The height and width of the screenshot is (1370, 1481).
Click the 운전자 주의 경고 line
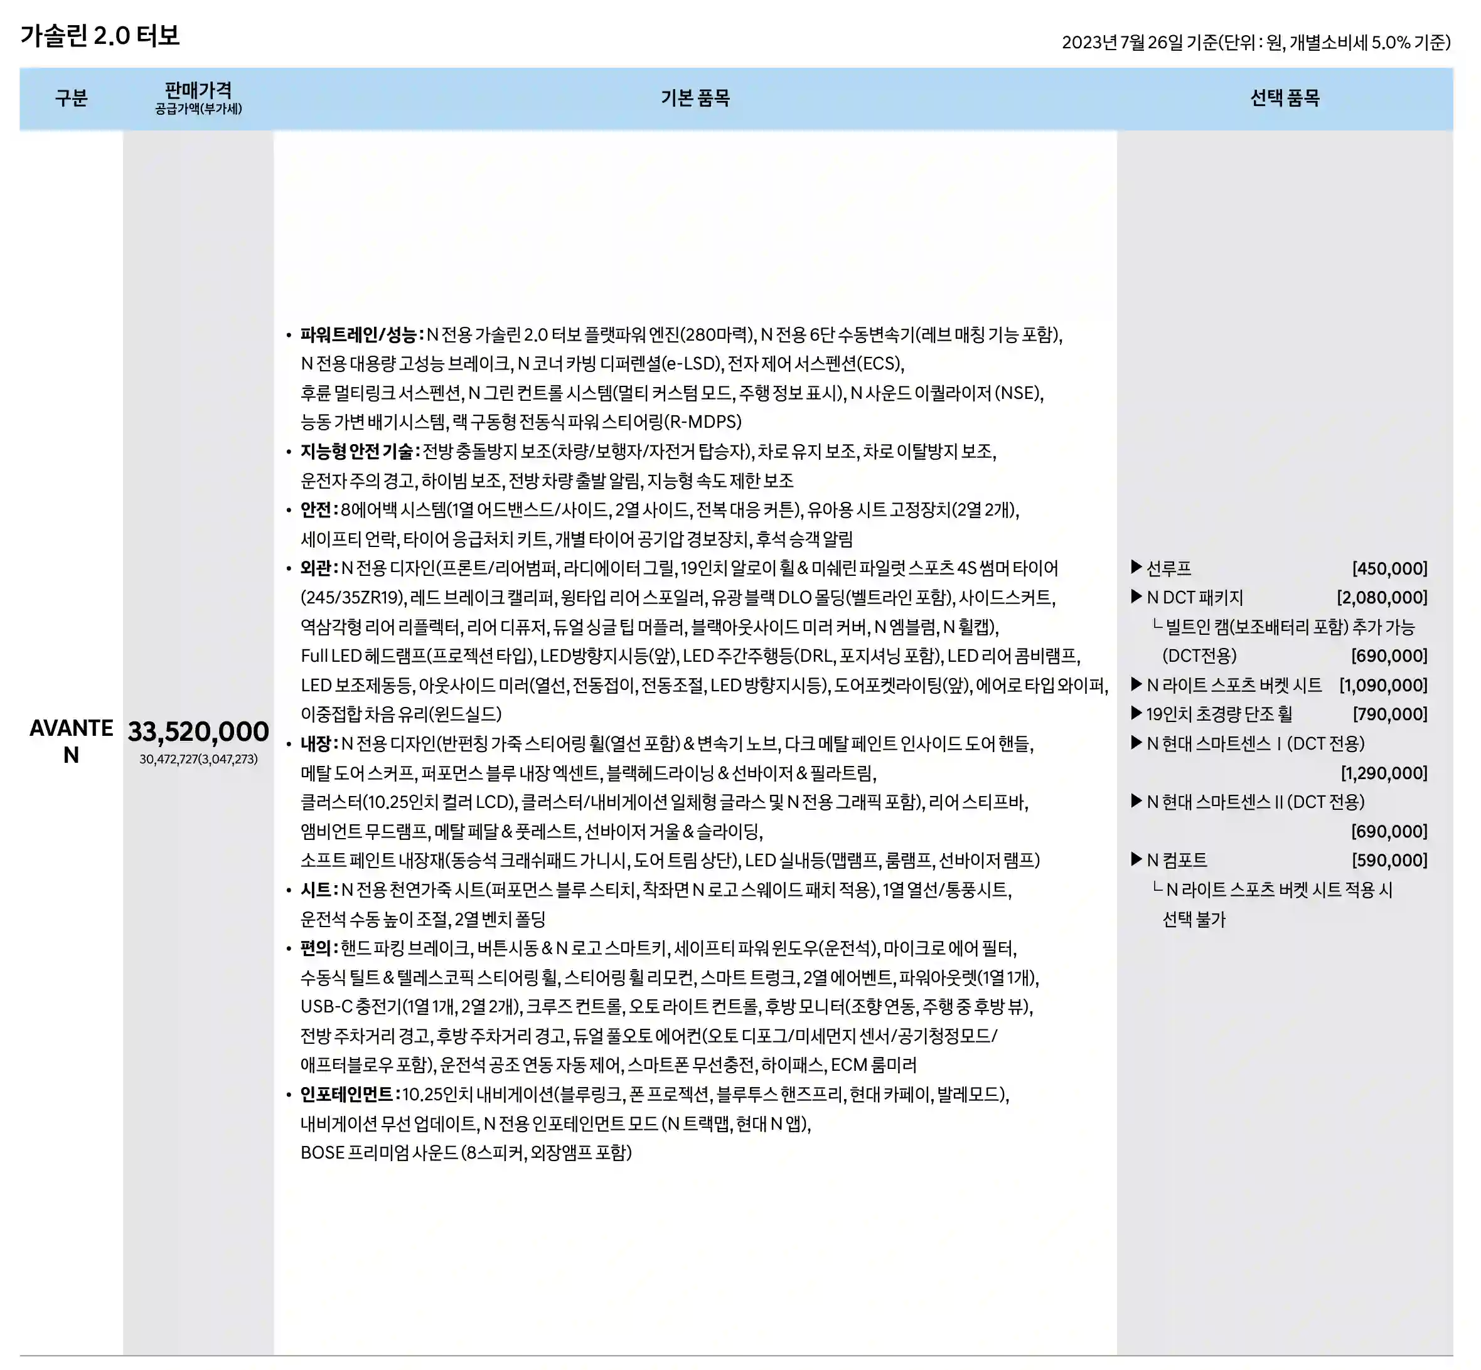point(547,481)
